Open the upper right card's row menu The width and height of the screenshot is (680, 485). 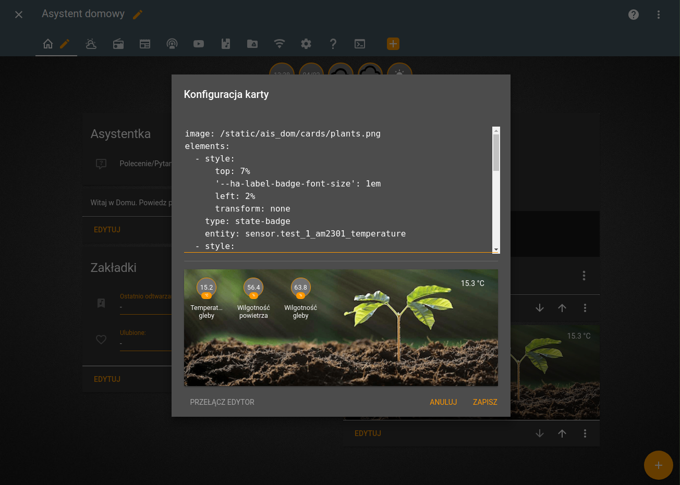tap(585, 308)
